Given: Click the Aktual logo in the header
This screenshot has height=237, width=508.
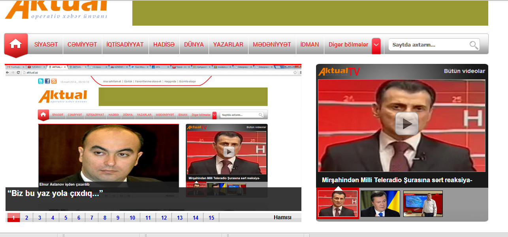Looking at the screenshot, I should tap(56, 9).
